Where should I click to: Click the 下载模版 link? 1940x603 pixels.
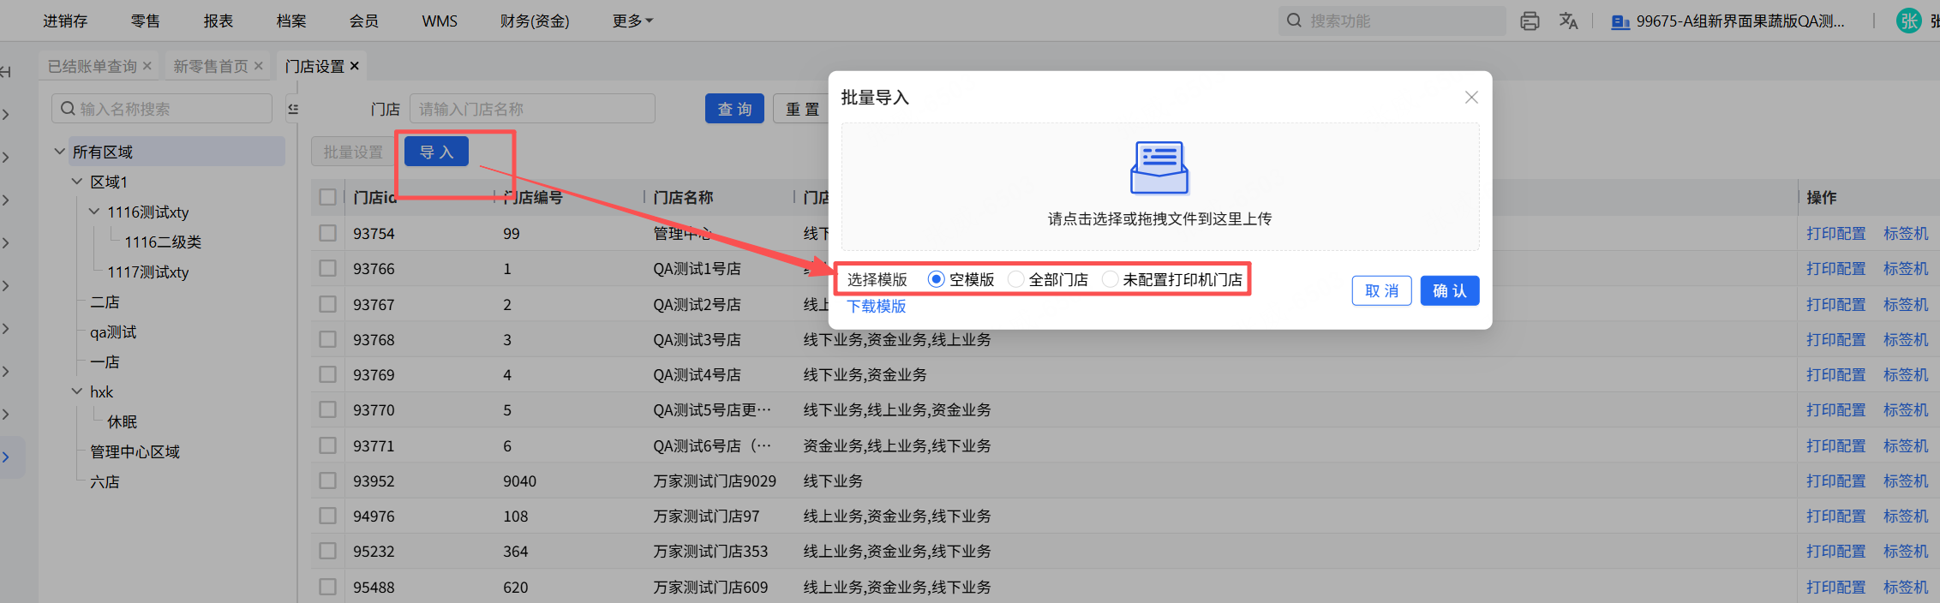(x=877, y=306)
